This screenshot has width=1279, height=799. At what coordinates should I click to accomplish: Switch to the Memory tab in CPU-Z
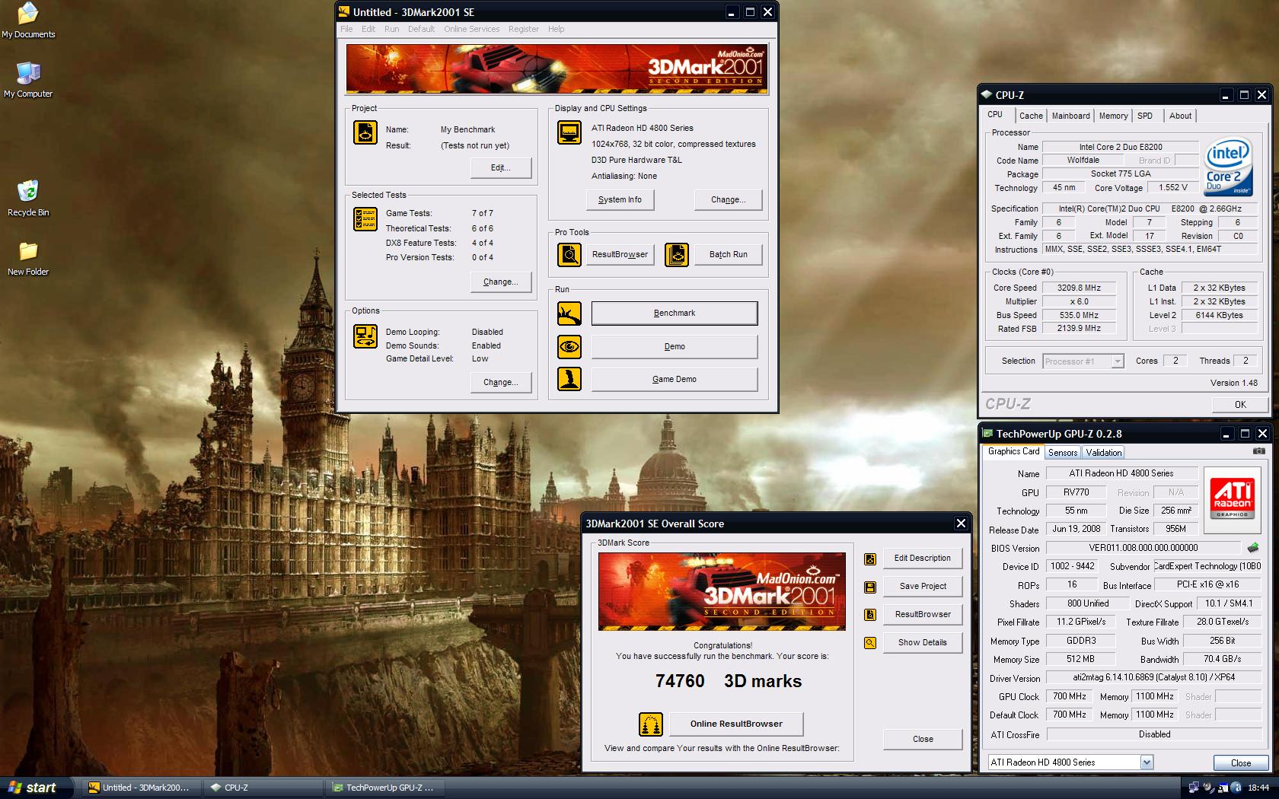pos(1113,116)
